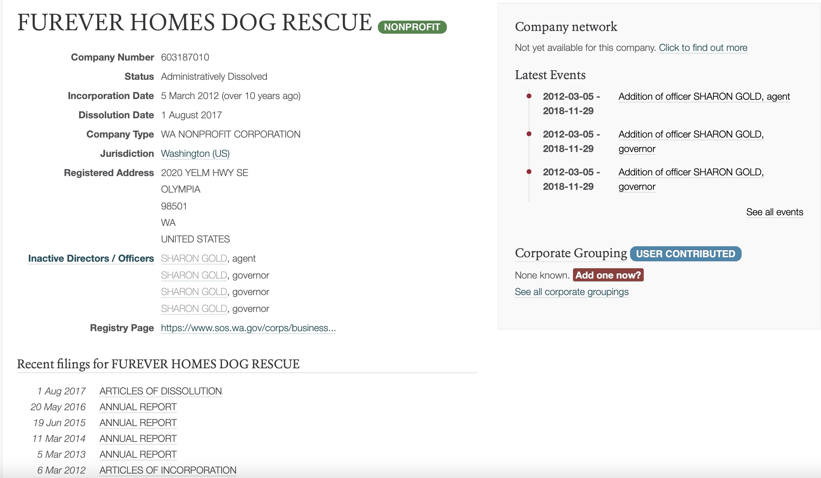The image size is (821, 478).
Task: Open the ARTICLES OF DISSOLUTION filing
Action: click(x=160, y=391)
